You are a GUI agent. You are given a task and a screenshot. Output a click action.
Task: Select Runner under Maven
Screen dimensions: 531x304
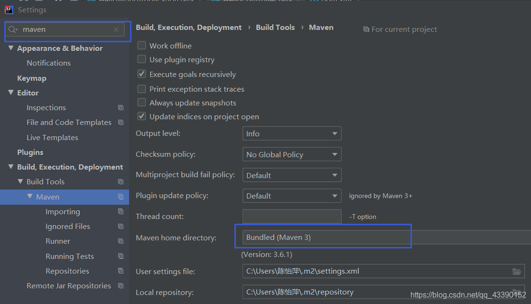pyautogui.click(x=58, y=241)
